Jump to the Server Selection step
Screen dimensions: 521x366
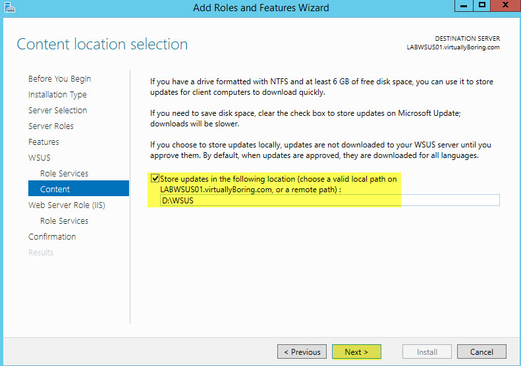tap(58, 111)
